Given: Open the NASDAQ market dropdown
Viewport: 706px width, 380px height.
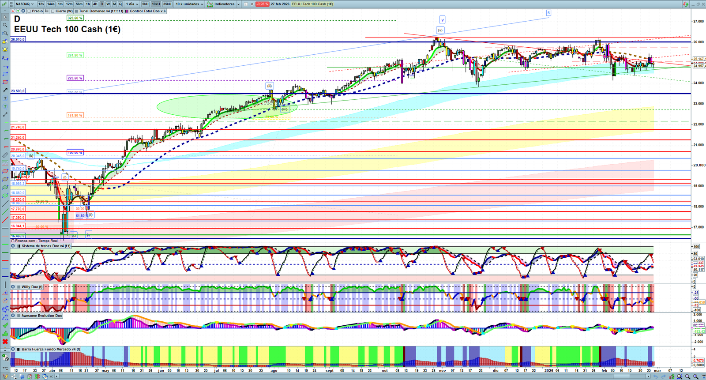Looking at the screenshot, I should point(25,4).
